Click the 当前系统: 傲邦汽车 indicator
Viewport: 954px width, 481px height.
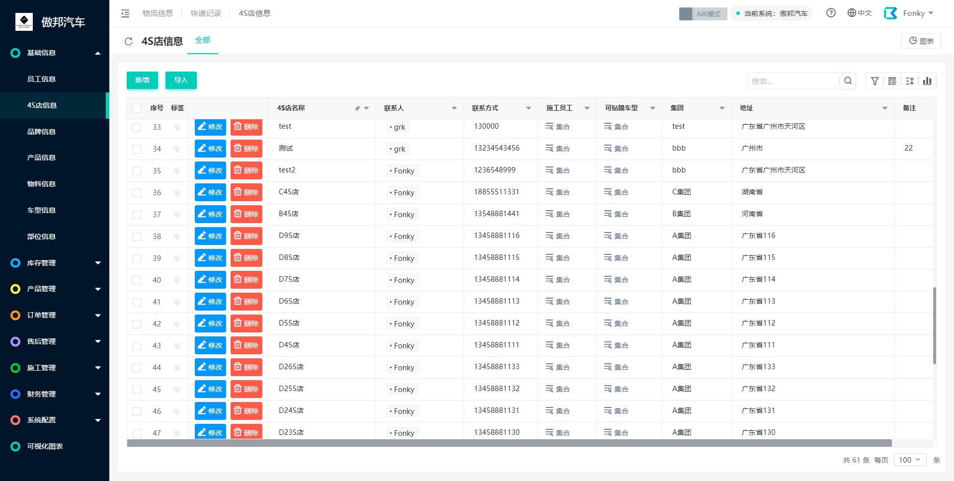click(772, 13)
